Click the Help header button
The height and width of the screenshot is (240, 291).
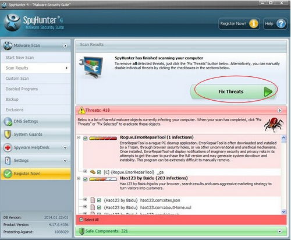tap(275, 24)
